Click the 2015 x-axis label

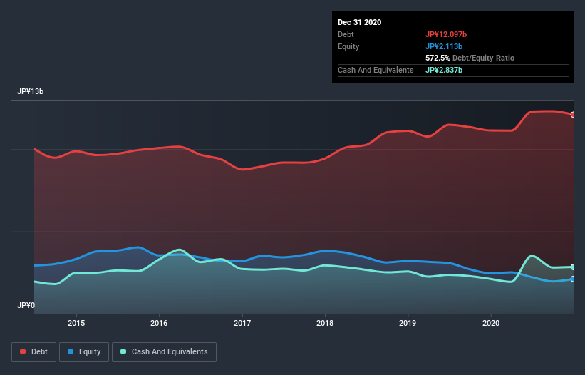pyautogui.click(x=76, y=323)
